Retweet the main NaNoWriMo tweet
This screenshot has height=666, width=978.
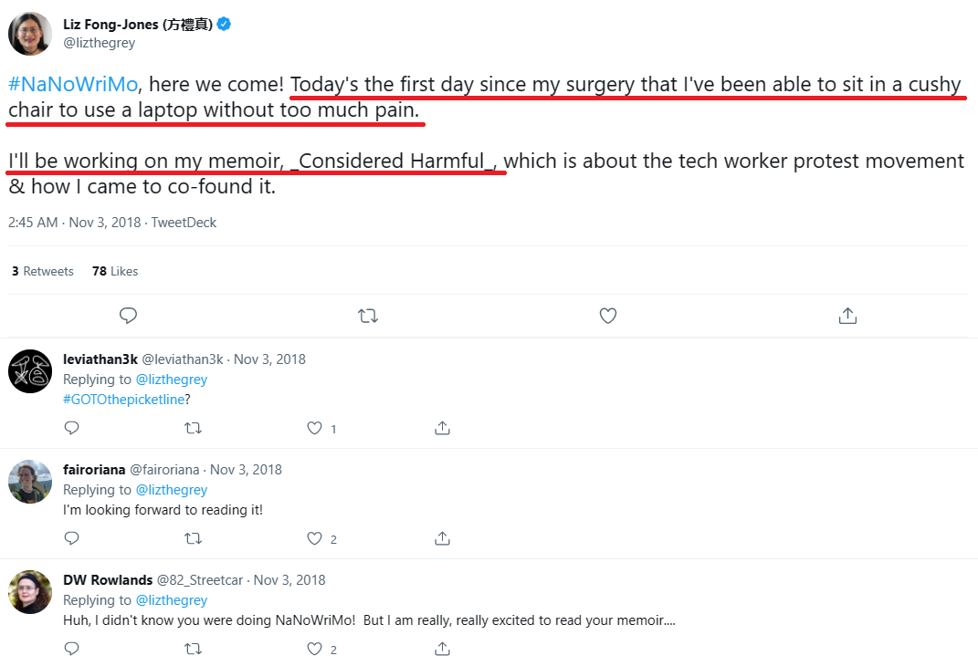coord(368,316)
